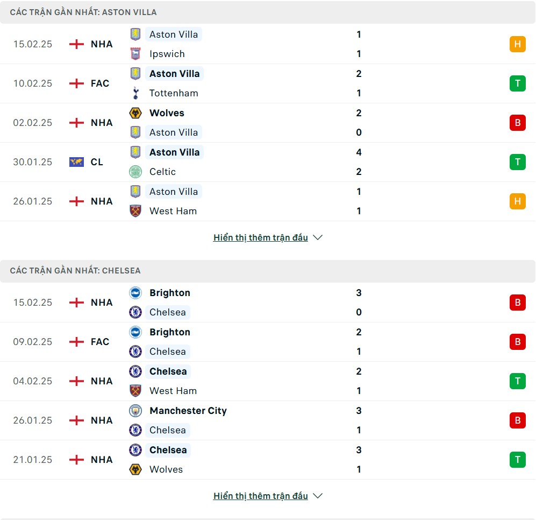Click the Celtic club crest icon
The height and width of the screenshot is (520, 536).
coord(135,172)
